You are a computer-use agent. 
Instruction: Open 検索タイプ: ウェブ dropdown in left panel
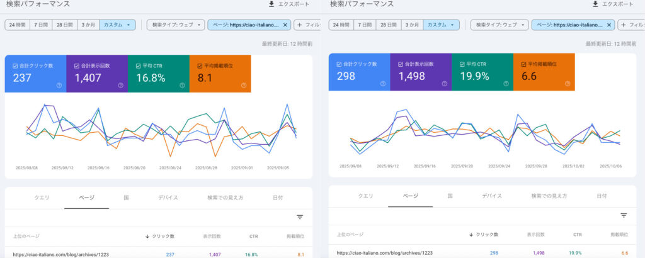click(176, 25)
